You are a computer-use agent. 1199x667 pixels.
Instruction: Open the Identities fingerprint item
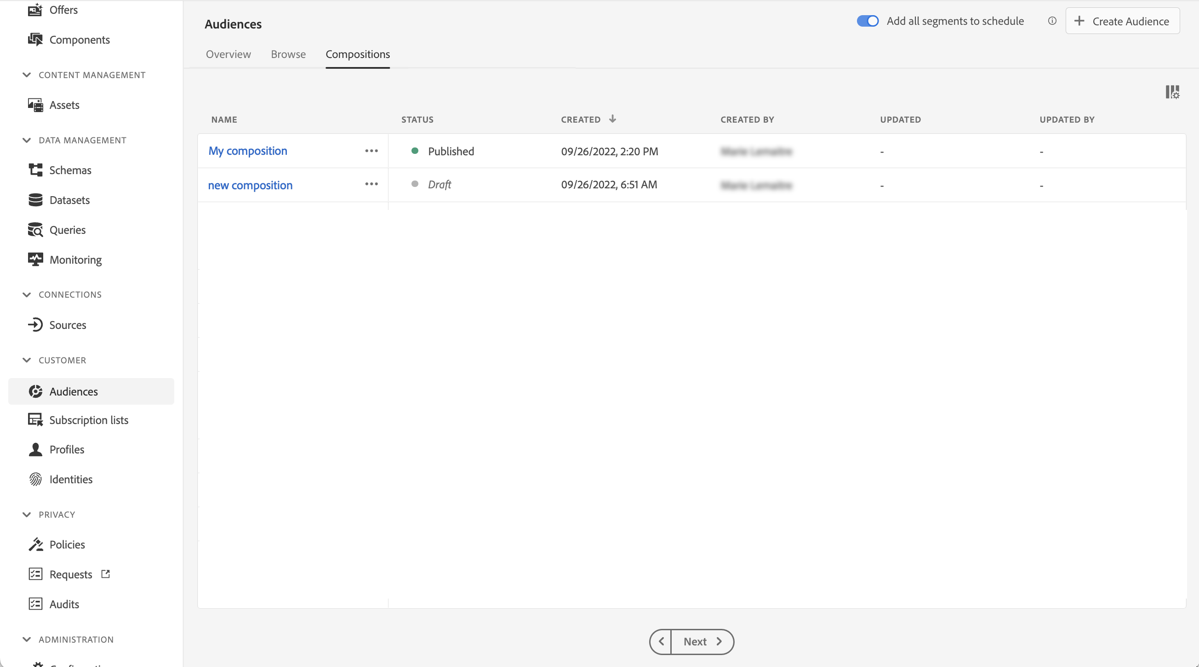(x=71, y=479)
